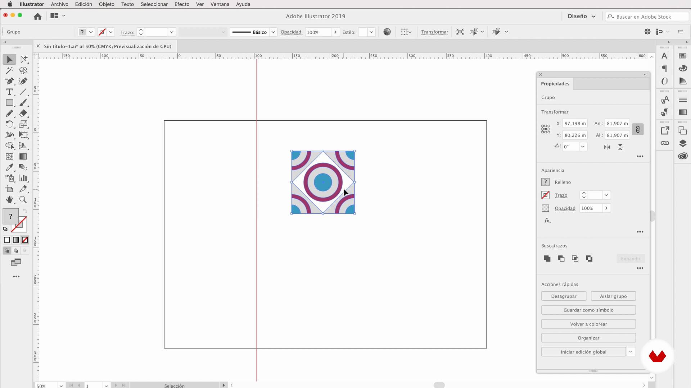This screenshot has width=691, height=388.
Task: Select the Selection tool arrow
Action: pyautogui.click(x=10, y=59)
